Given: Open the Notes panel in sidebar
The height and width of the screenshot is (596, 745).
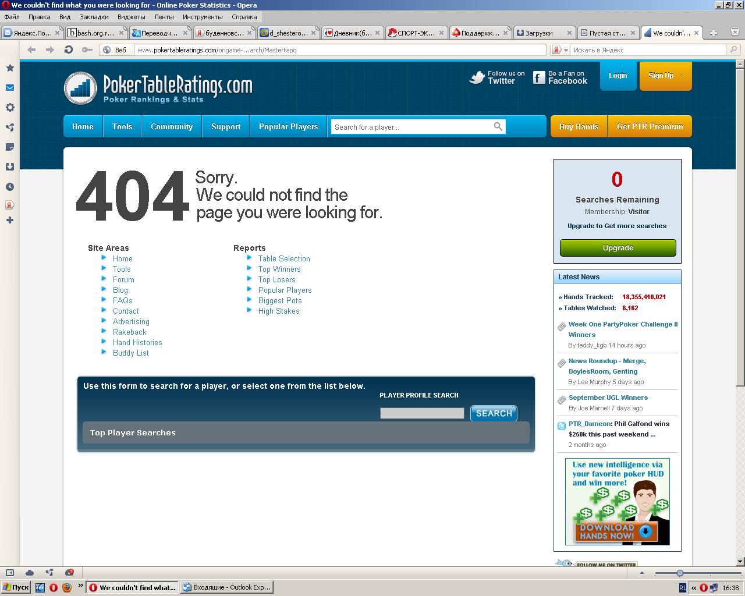Looking at the screenshot, I should (10, 147).
